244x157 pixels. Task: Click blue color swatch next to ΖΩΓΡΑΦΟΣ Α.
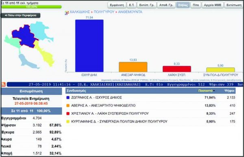[68, 98]
